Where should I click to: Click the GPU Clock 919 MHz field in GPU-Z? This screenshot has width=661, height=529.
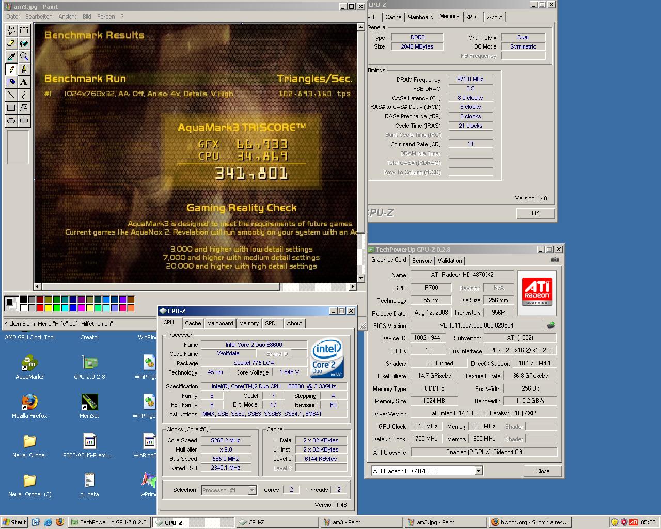point(427,426)
